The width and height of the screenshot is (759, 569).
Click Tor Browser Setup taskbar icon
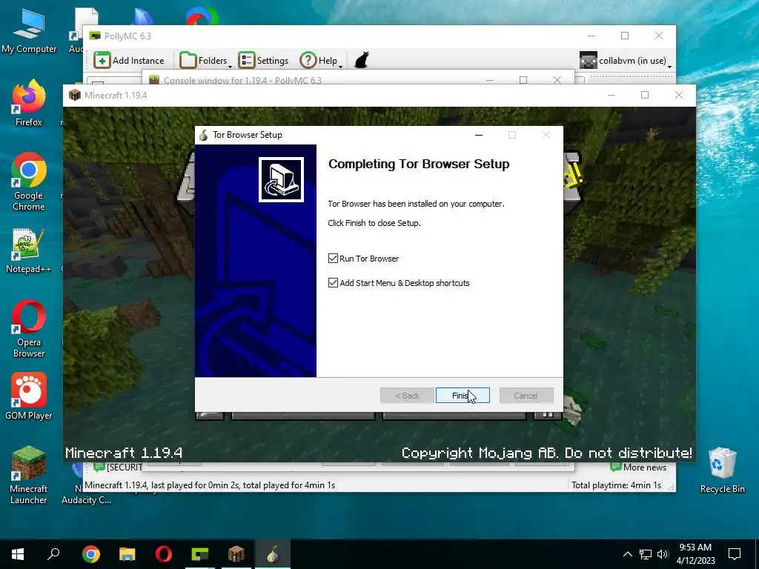273,554
